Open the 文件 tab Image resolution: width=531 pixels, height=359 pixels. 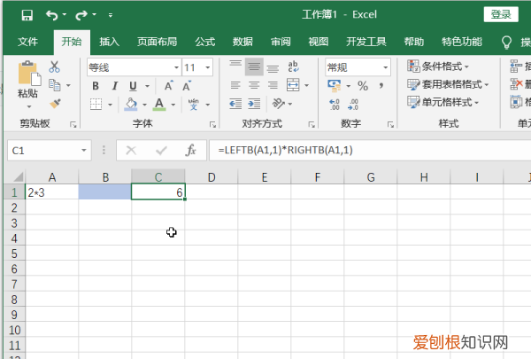(27, 42)
